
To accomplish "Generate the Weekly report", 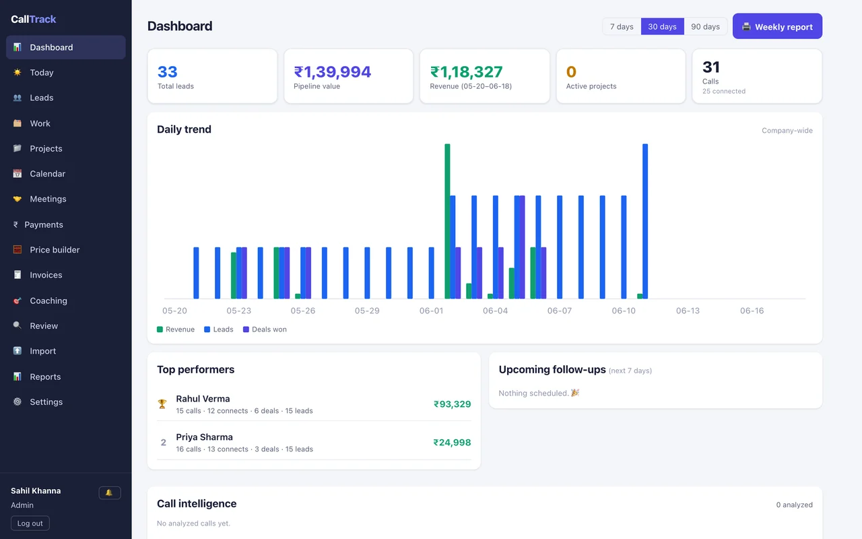I will tap(777, 26).
